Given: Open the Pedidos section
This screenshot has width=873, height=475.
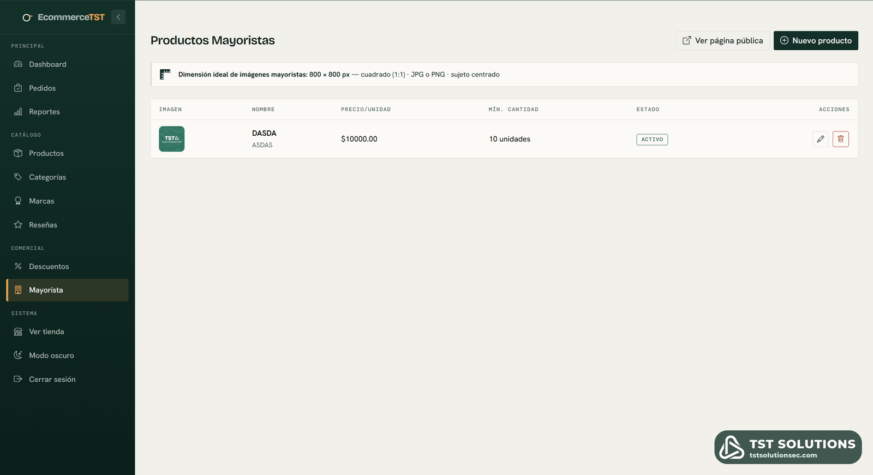Looking at the screenshot, I should coord(68,88).
